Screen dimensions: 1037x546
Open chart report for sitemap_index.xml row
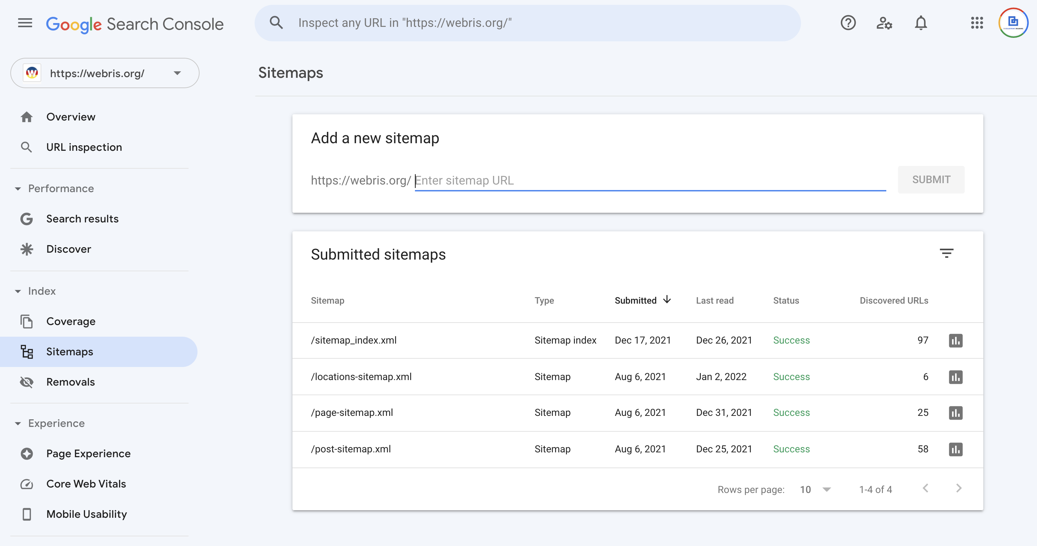point(956,340)
